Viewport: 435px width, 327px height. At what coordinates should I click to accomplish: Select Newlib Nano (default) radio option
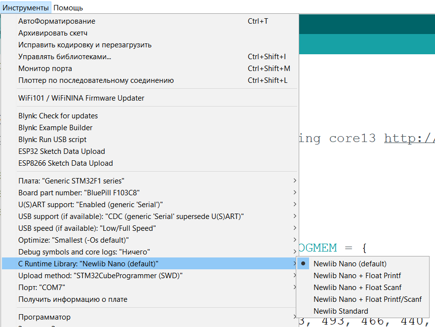click(350, 264)
